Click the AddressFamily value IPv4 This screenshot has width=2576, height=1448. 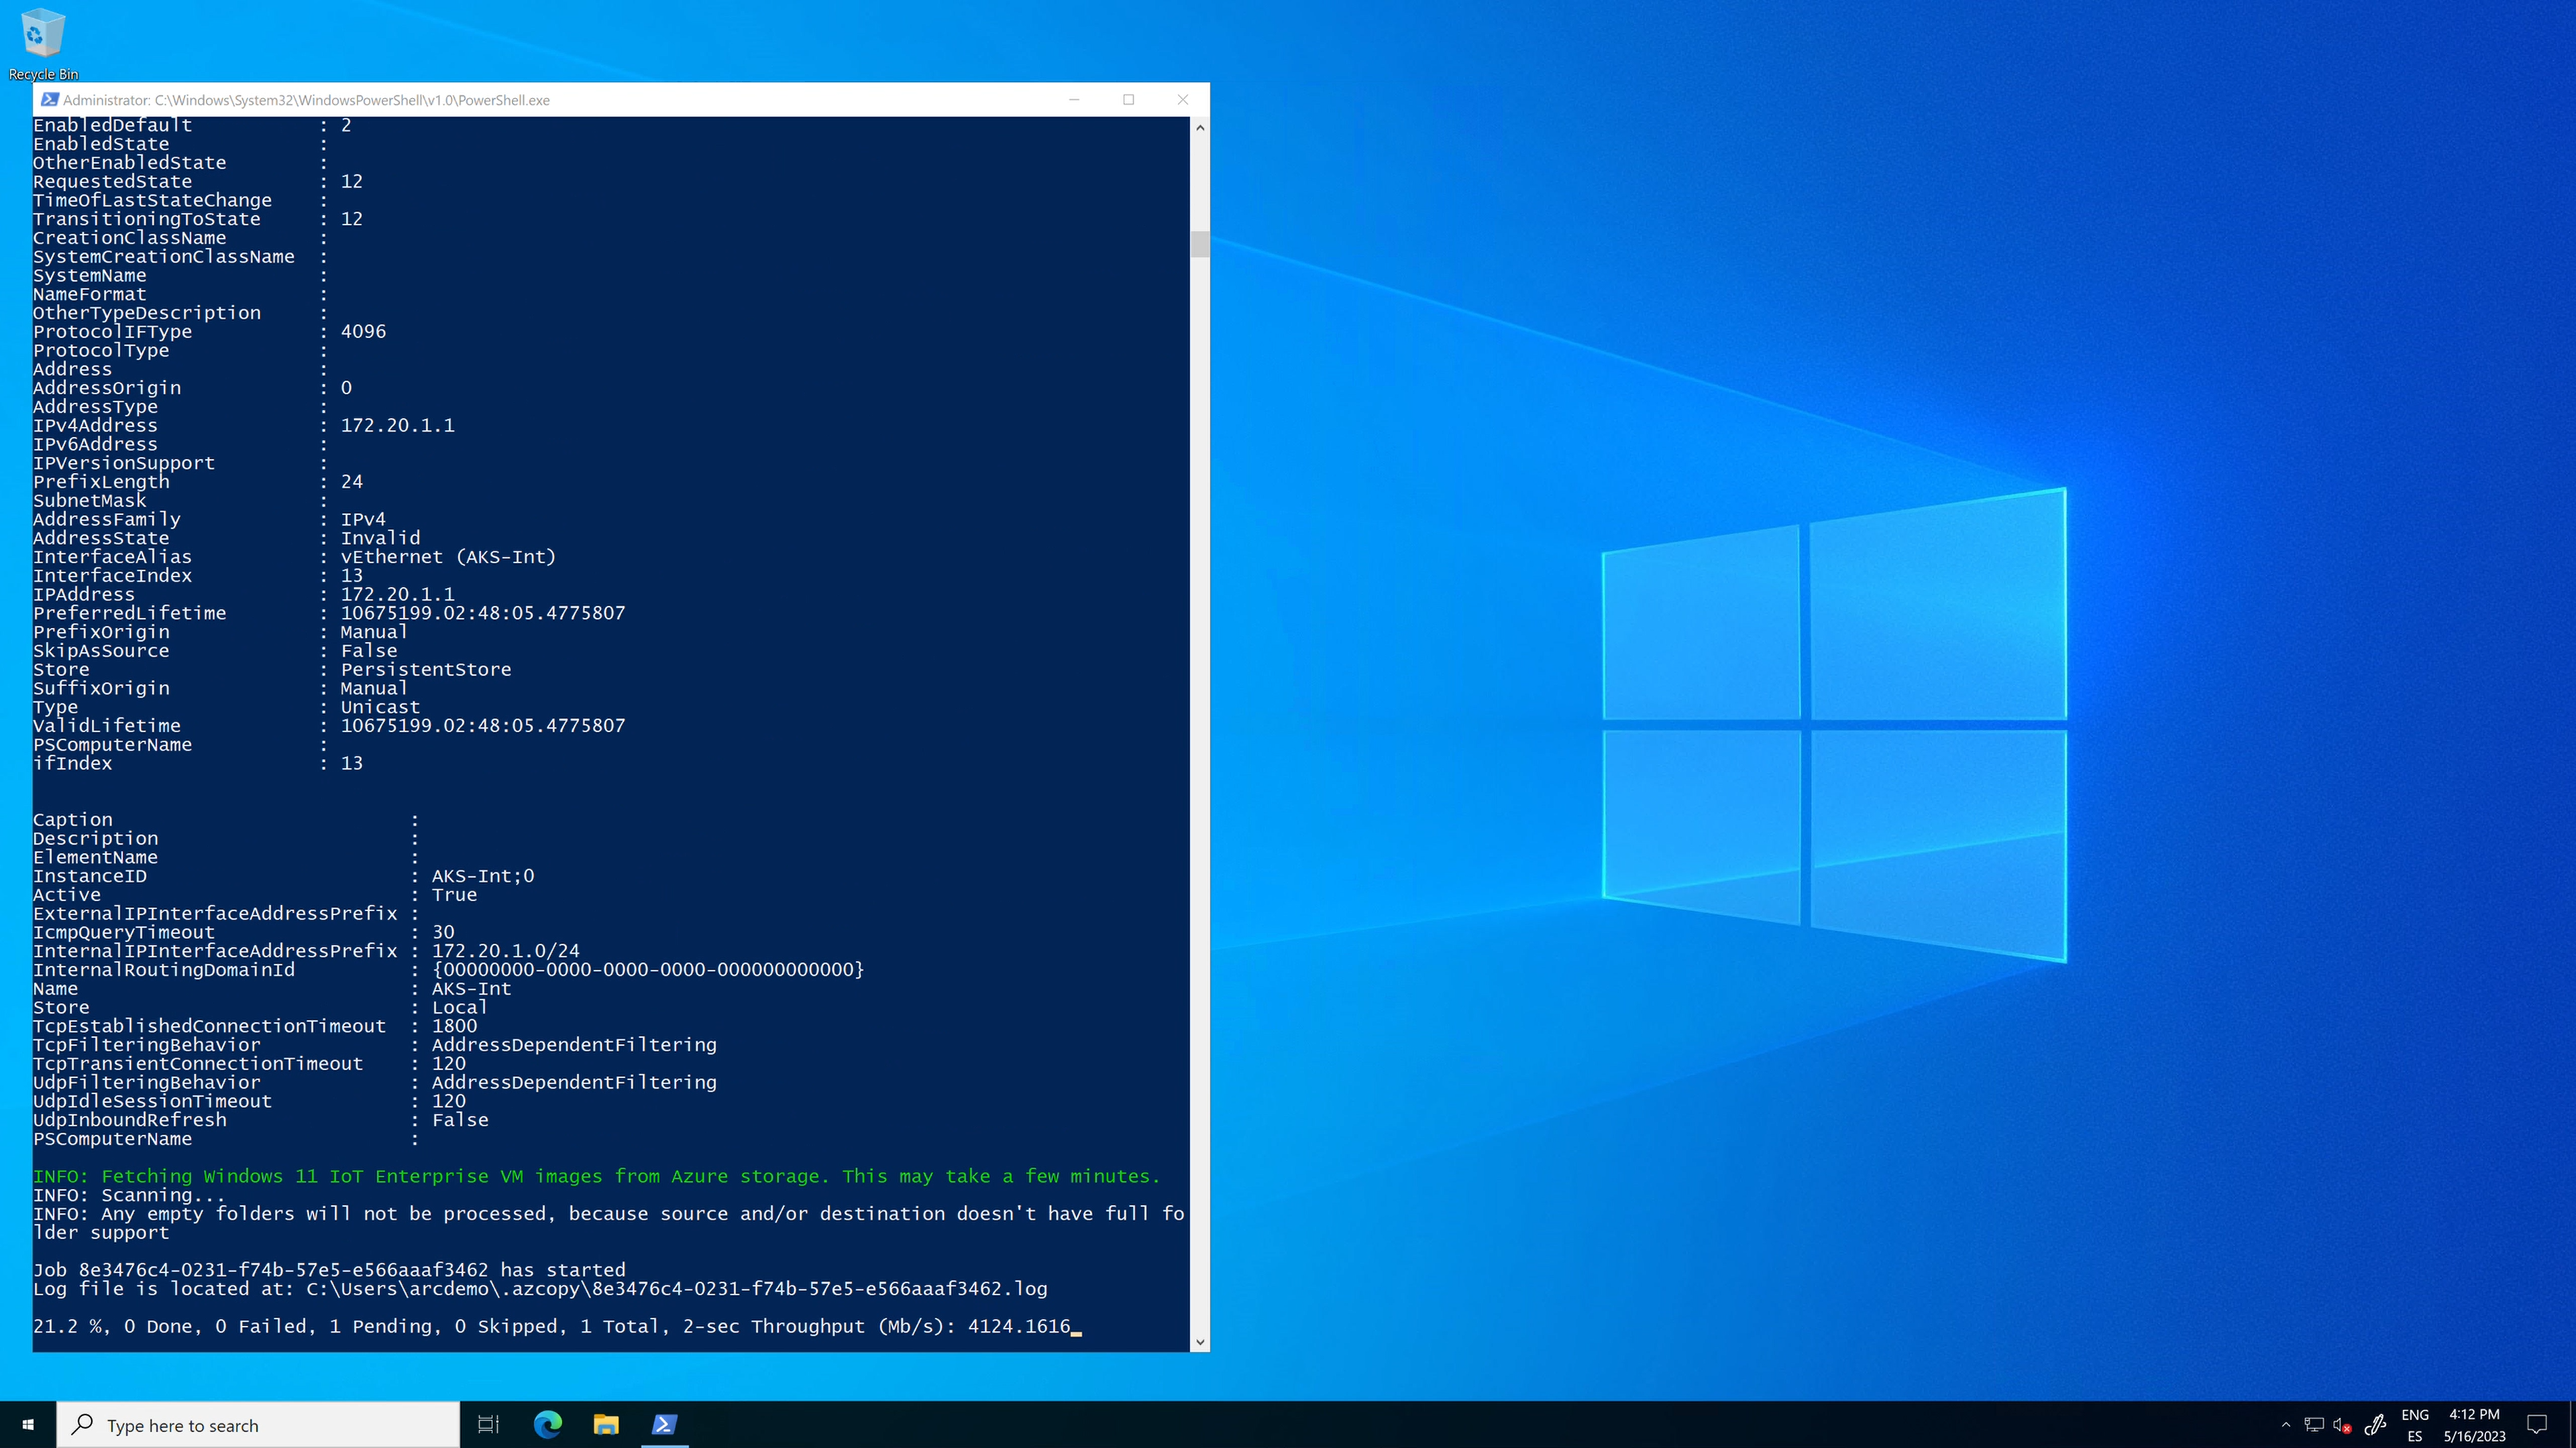tap(363, 520)
